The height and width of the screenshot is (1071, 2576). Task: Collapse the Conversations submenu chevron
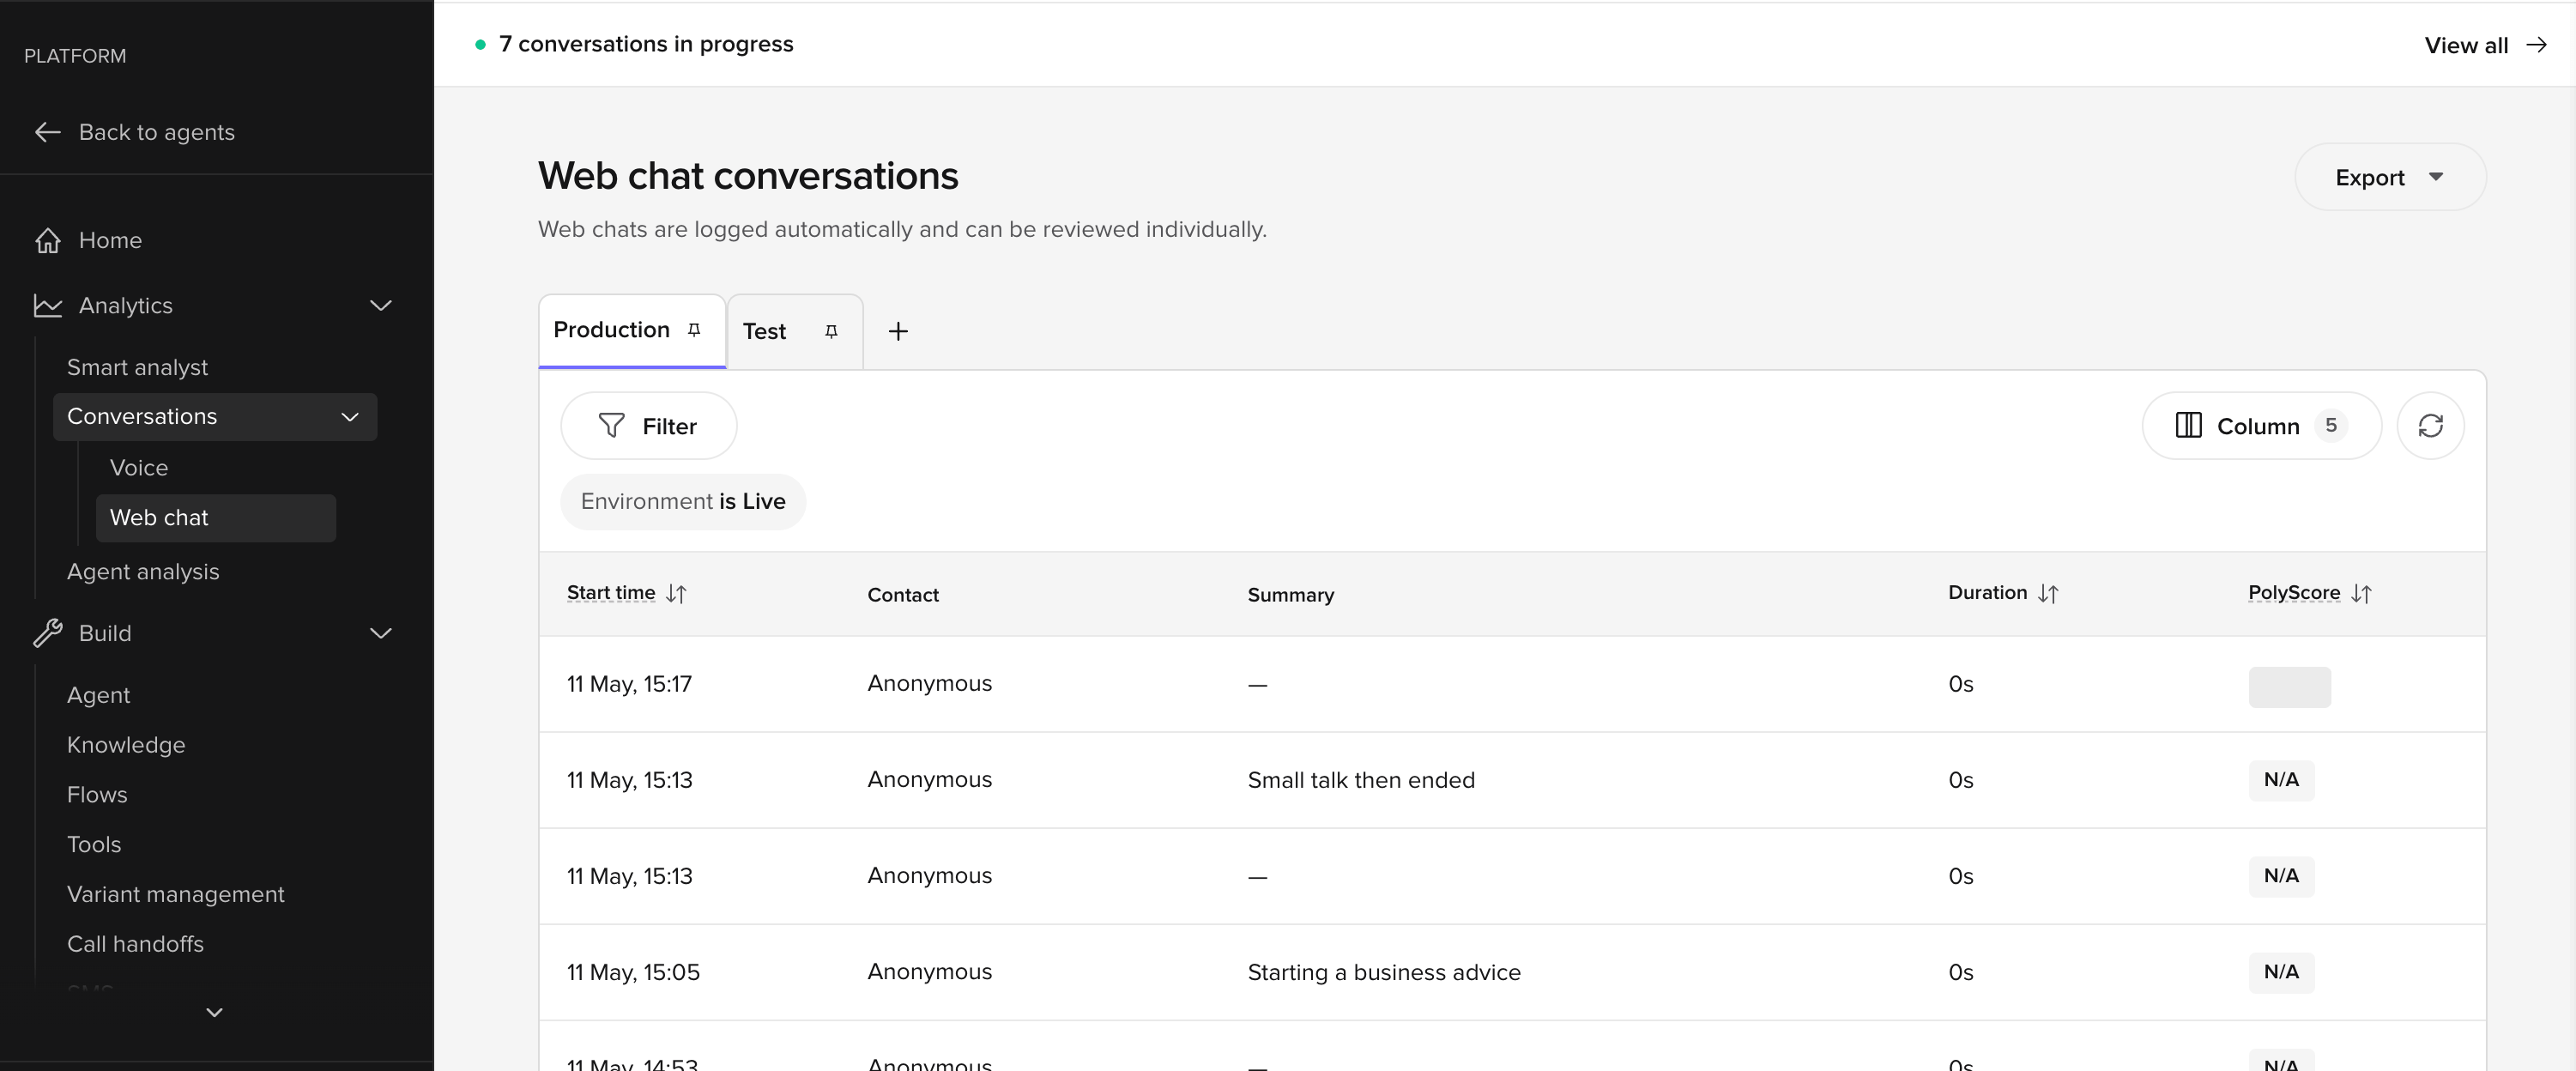tap(350, 417)
